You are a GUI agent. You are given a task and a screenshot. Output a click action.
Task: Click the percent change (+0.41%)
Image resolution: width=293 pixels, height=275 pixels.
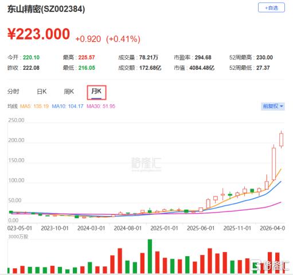123,39
